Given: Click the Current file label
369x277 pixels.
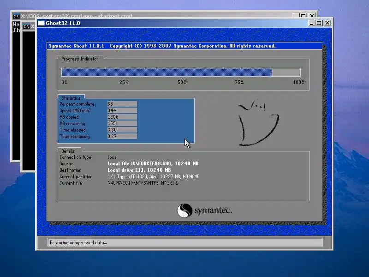Looking at the screenshot, I should pyautogui.click(x=71, y=183).
